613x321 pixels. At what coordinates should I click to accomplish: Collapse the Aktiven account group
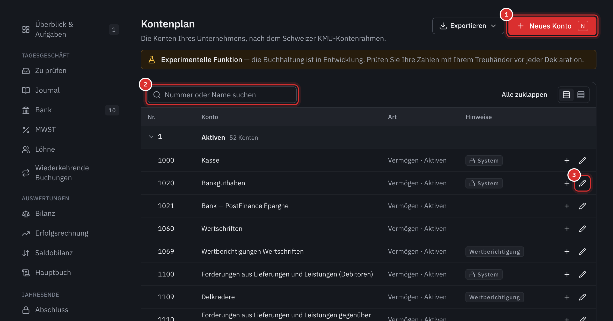pyautogui.click(x=151, y=137)
